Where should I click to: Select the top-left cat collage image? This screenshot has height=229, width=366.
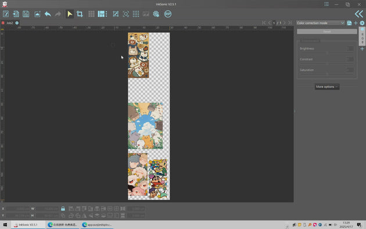(x=138, y=55)
